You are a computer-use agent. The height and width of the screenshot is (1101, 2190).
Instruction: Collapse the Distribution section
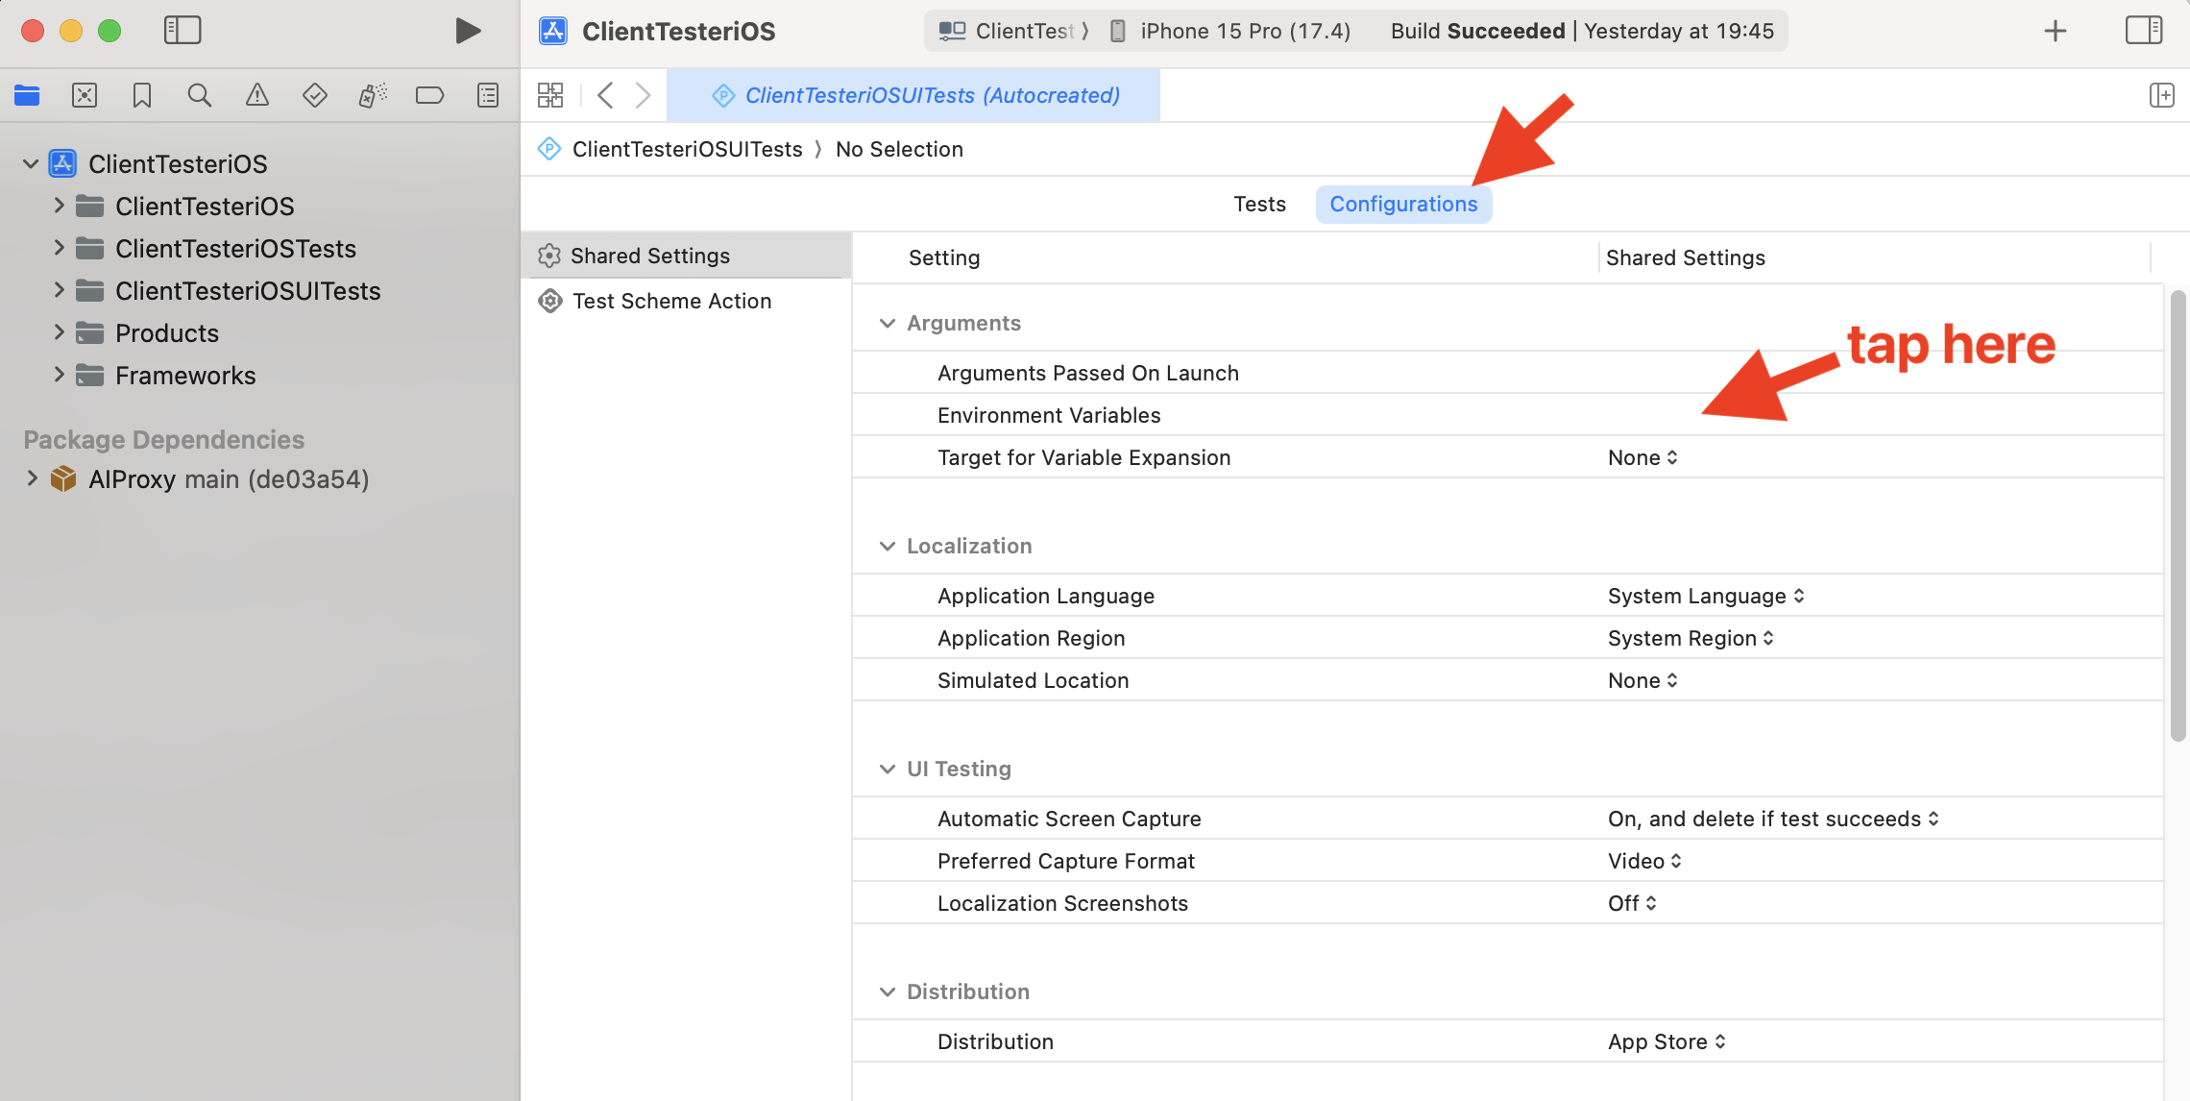coord(888,992)
